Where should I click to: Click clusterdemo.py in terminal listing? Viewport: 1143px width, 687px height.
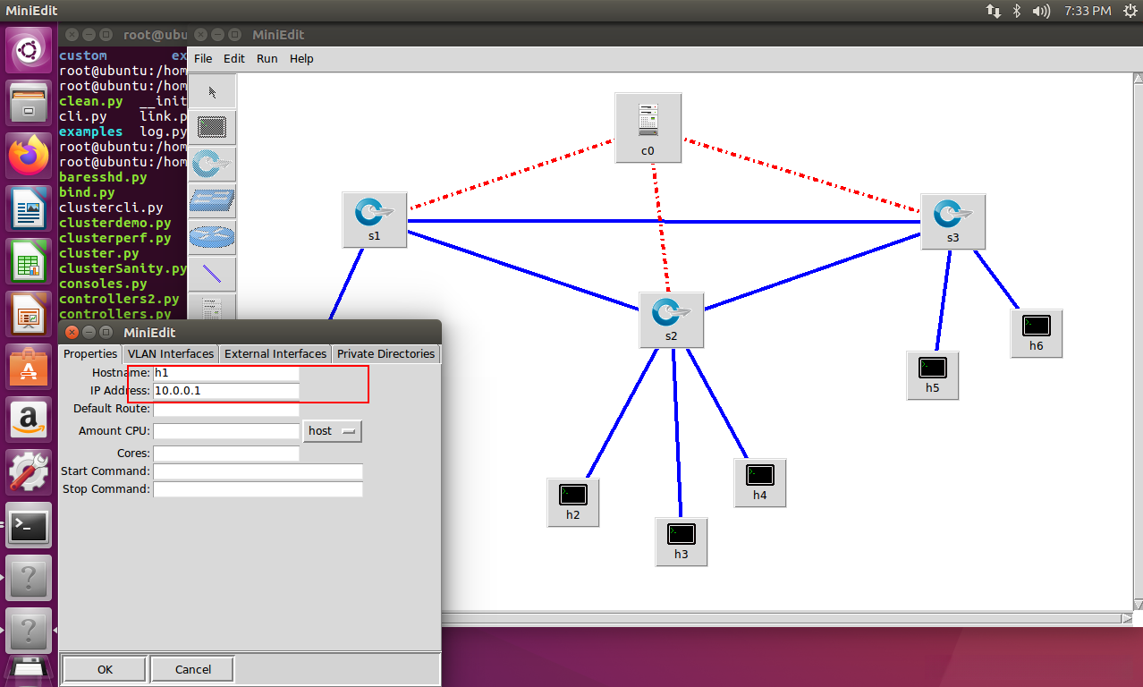point(114,223)
